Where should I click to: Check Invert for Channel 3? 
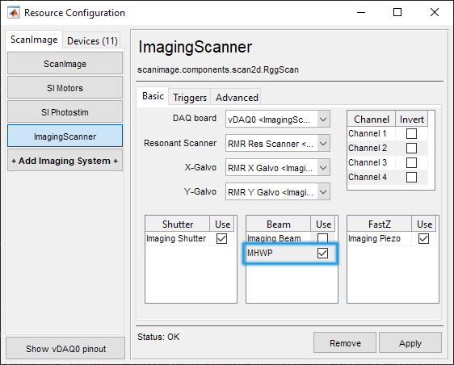click(x=411, y=162)
